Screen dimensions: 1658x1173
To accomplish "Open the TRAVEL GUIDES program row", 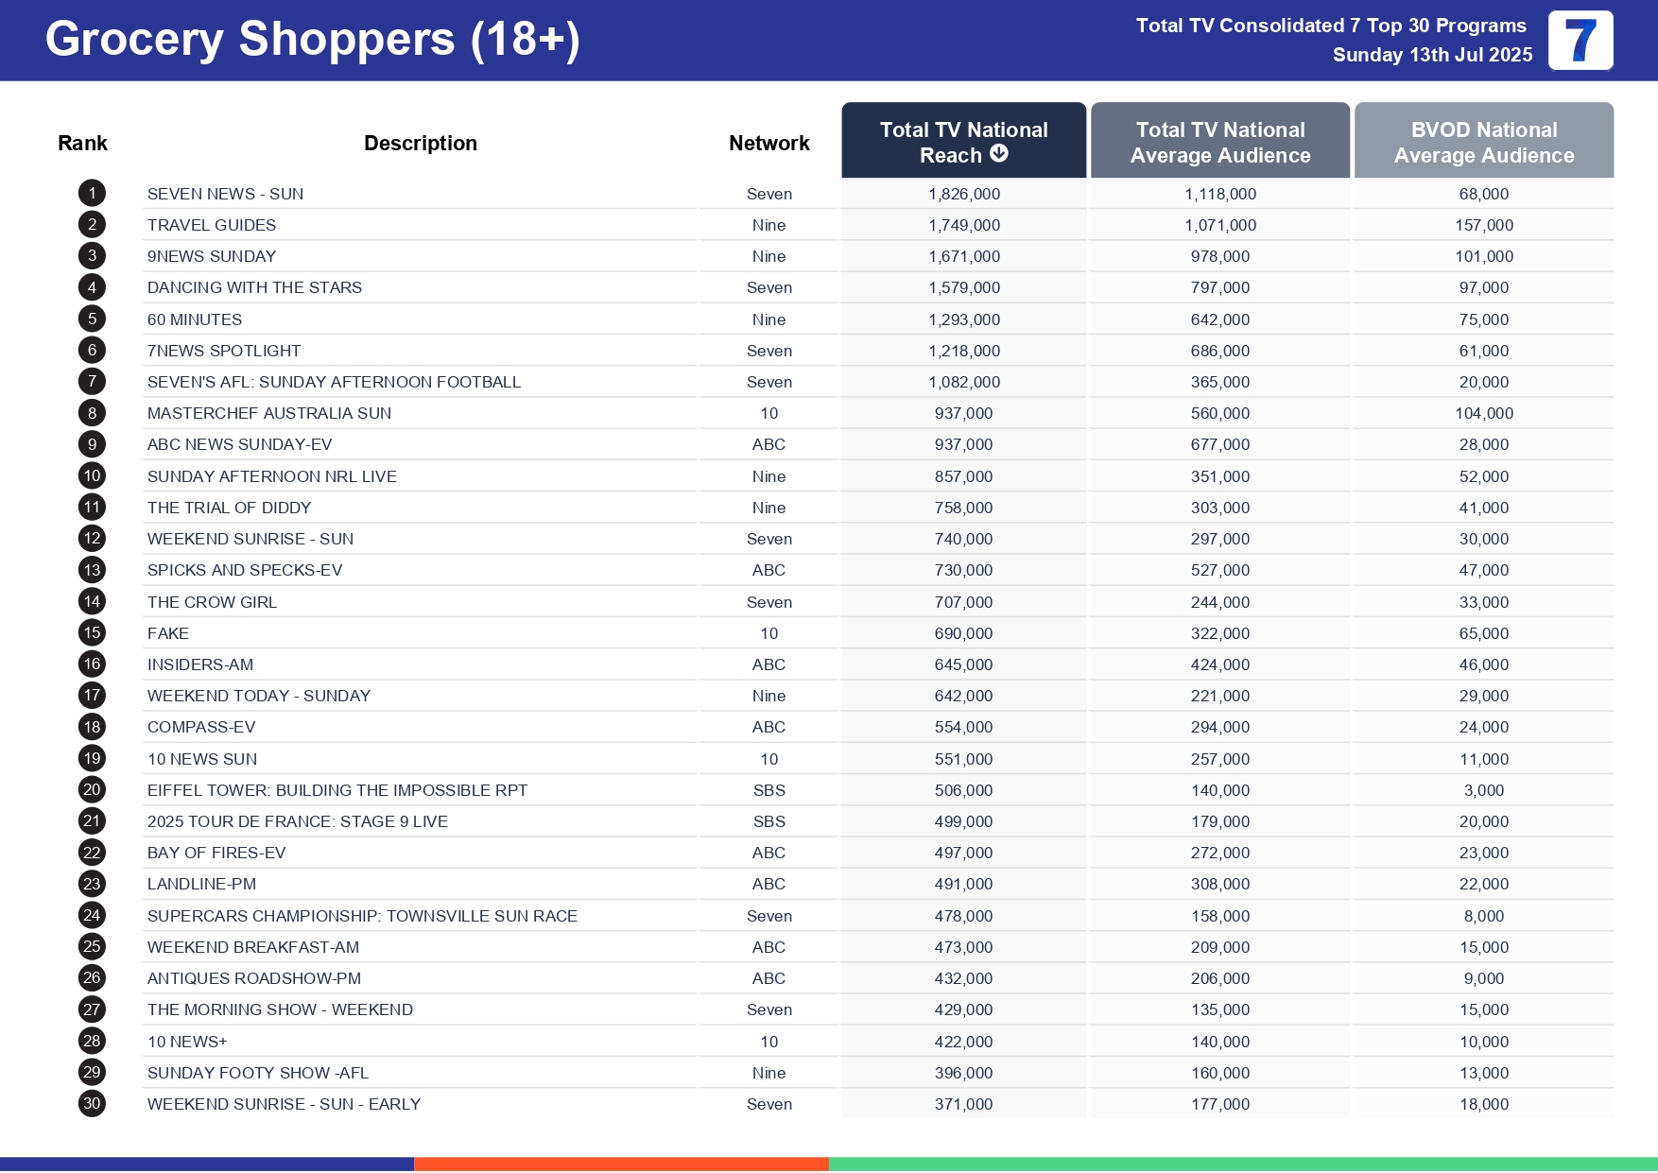I will [x=212, y=225].
